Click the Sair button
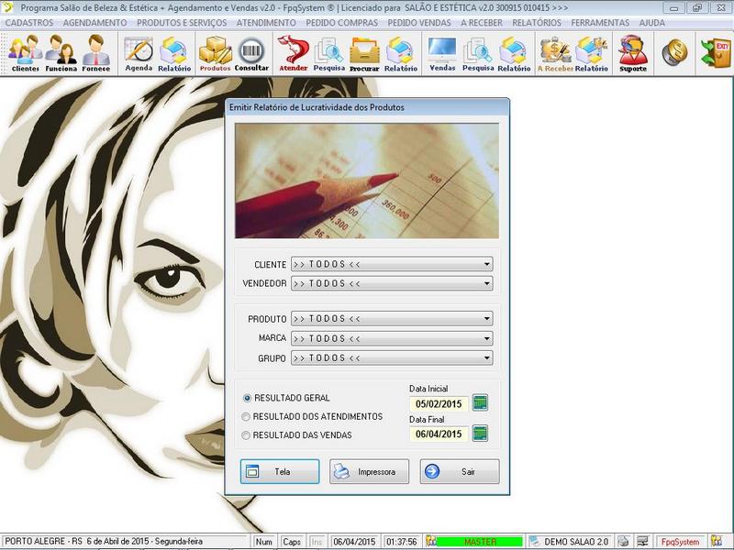The width and height of the screenshot is (734, 550). [460, 471]
